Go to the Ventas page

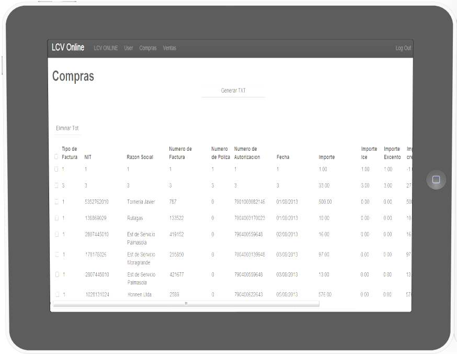[169, 48]
